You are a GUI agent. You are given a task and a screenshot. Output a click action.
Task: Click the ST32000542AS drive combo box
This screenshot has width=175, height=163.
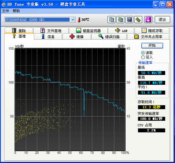(x=40, y=20)
